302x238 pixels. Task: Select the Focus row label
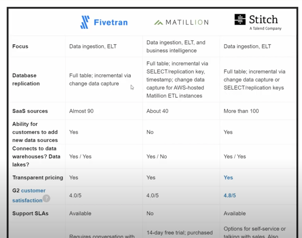point(20,46)
